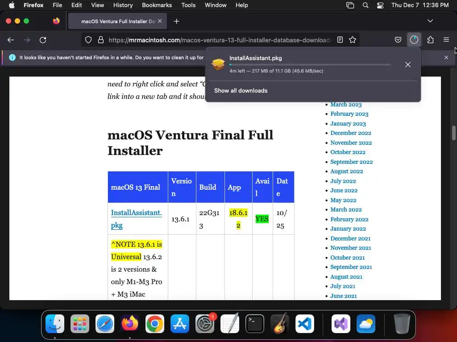The image size is (457, 342).
Task: Click the URL address field
Action: (x=219, y=40)
